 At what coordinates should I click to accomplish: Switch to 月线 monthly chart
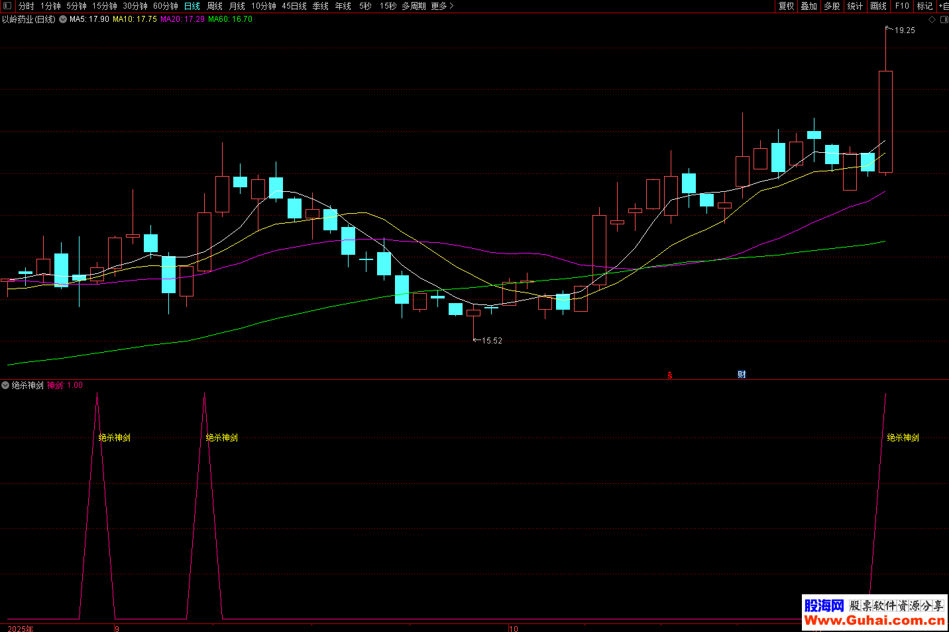tap(237, 6)
